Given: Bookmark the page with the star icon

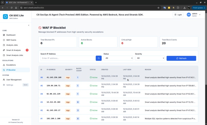Looking at the screenshot, I should (x=158, y=8).
